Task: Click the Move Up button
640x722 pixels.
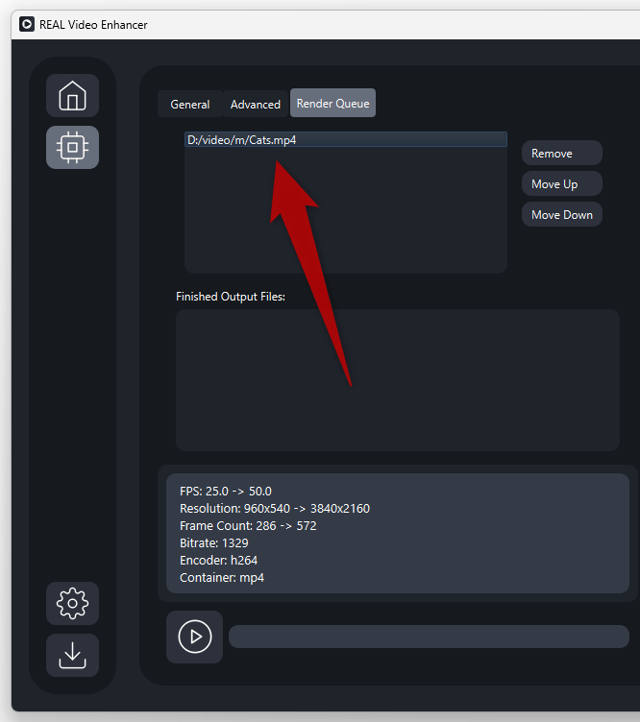Action: pos(561,183)
